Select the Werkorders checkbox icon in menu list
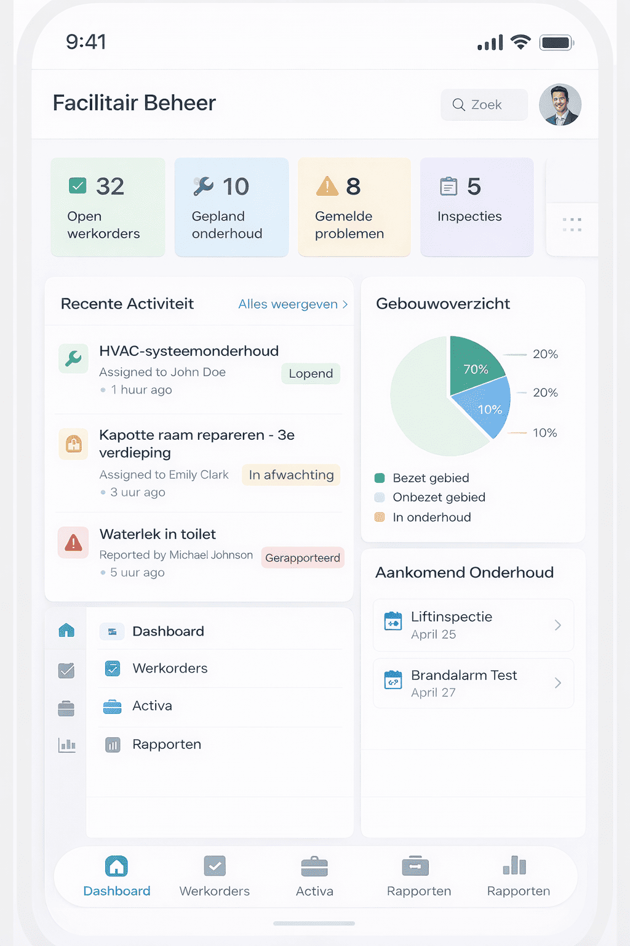 coord(113,668)
